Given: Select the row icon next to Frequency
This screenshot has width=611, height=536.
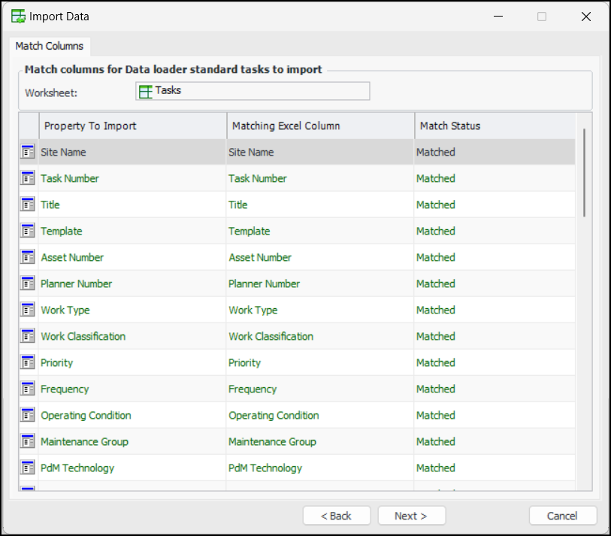Looking at the screenshot, I should coord(28,389).
